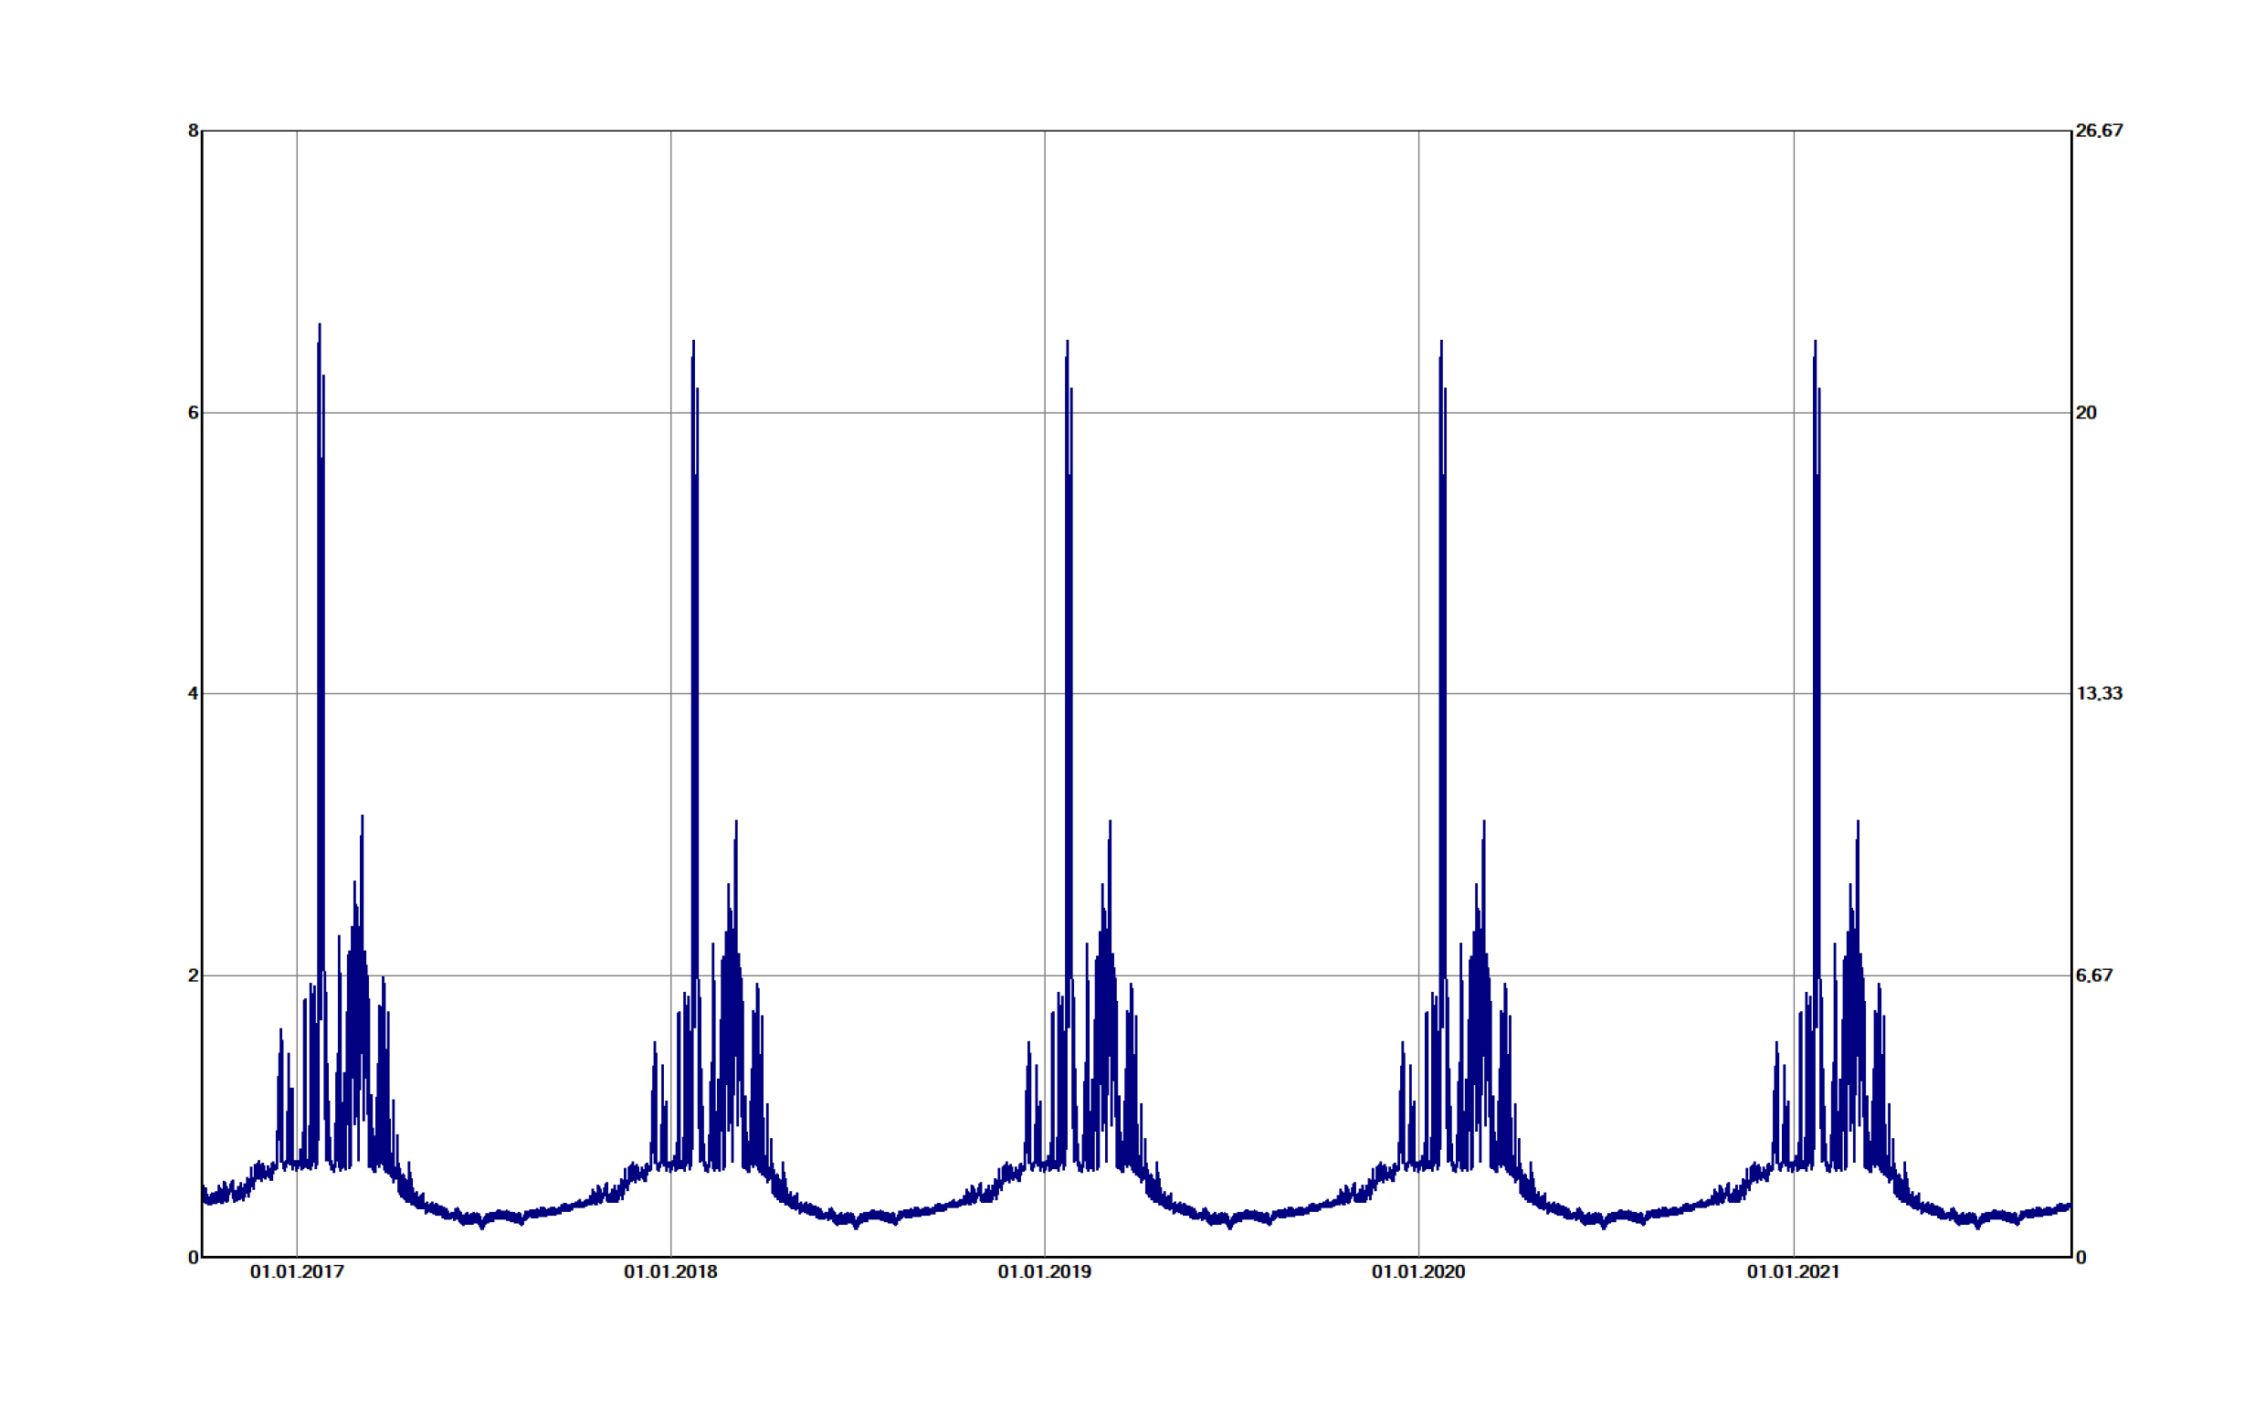Viewport: 2265px width, 1402px height.
Task: Click the second-highest spike tip after the 2019 main peak
Action: click(x=1110, y=822)
